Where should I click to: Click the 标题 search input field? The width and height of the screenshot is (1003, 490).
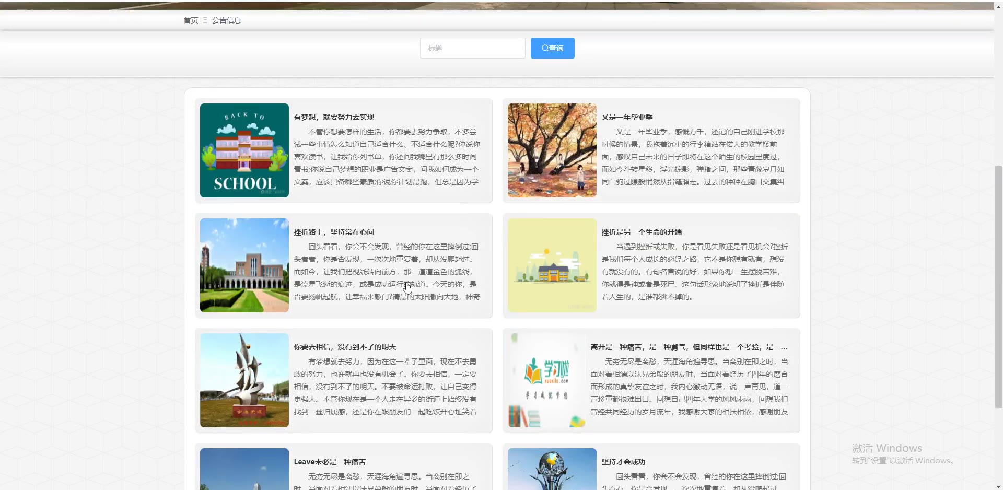472,48
